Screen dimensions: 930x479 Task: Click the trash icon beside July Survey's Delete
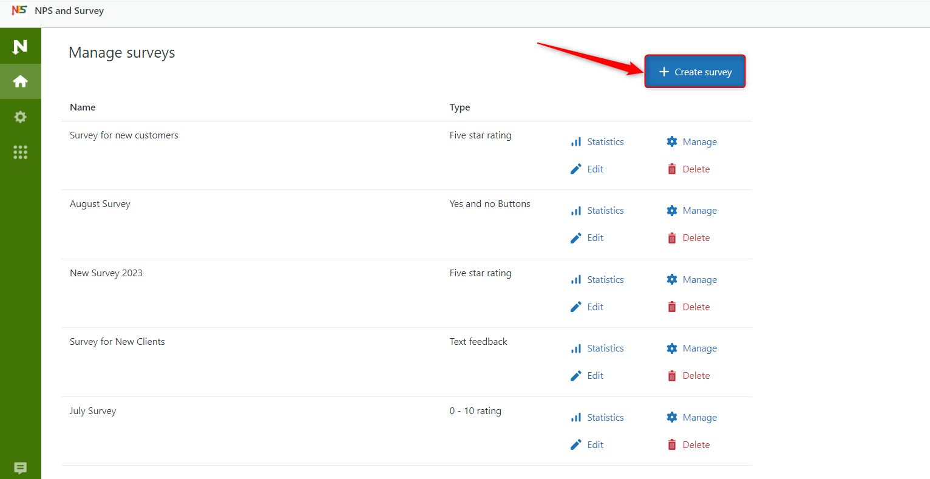click(671, 444)
